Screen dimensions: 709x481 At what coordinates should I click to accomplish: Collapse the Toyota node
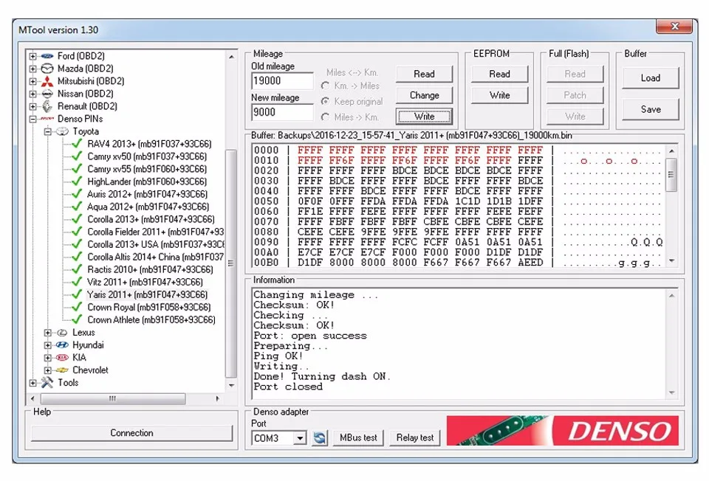point(48,132)
